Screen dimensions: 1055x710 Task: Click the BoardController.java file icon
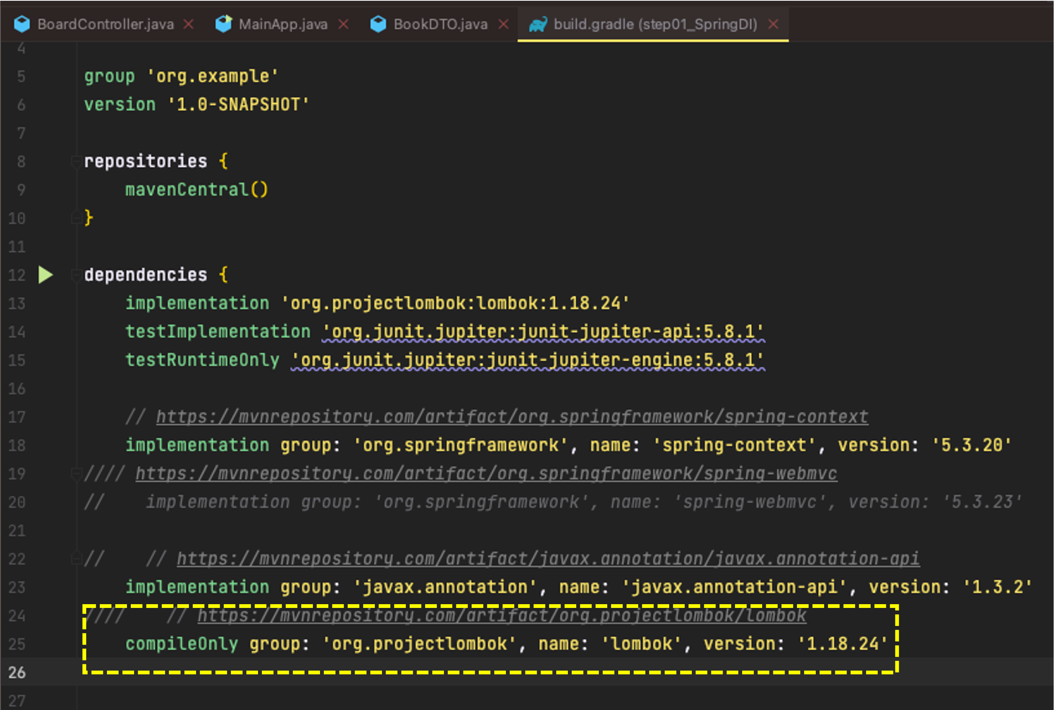pyautogui.click(x=22, y=24)
